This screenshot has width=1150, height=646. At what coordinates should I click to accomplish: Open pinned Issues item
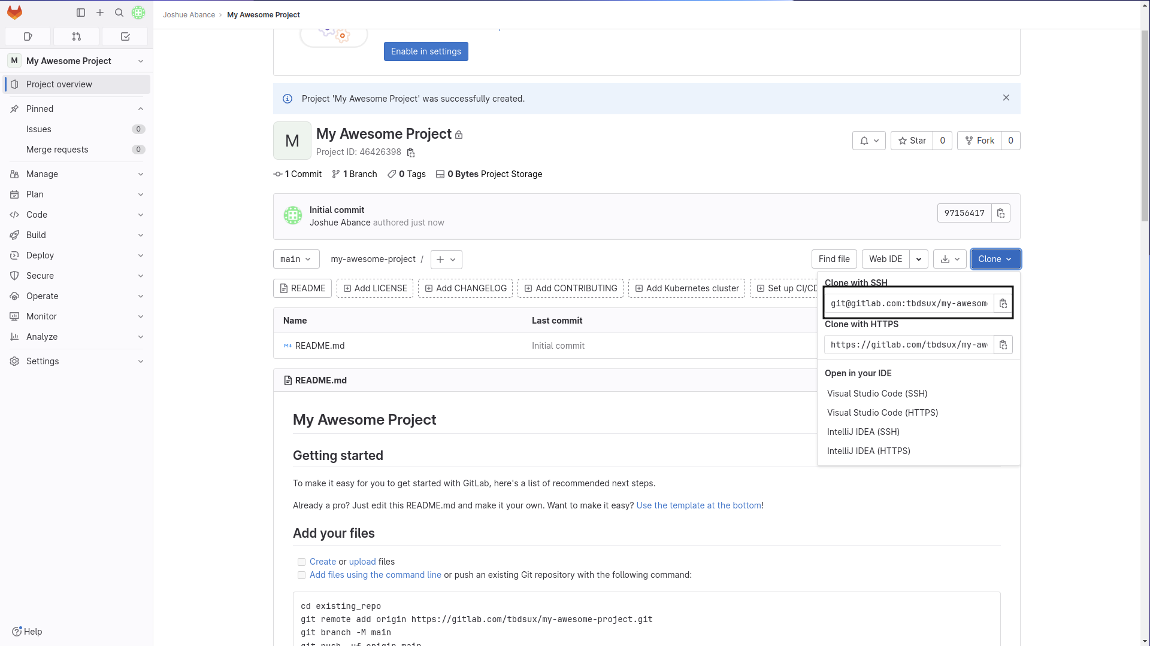[x=77, y=129]
